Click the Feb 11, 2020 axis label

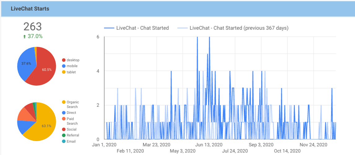point(130,151)
